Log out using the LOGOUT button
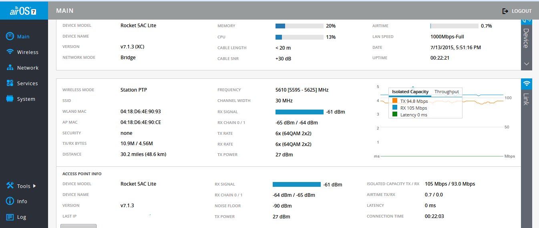The width and height of the screenshot is (539, 228). tap(517, 11)
